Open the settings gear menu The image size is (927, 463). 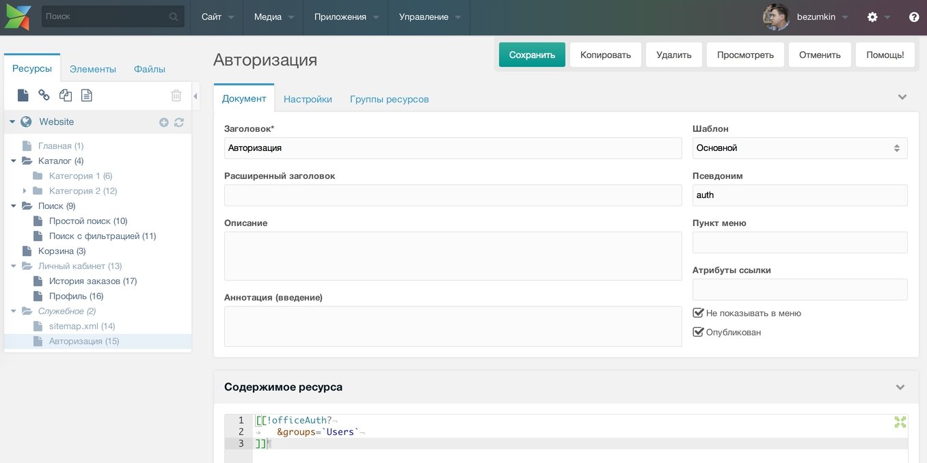point(872,17)
